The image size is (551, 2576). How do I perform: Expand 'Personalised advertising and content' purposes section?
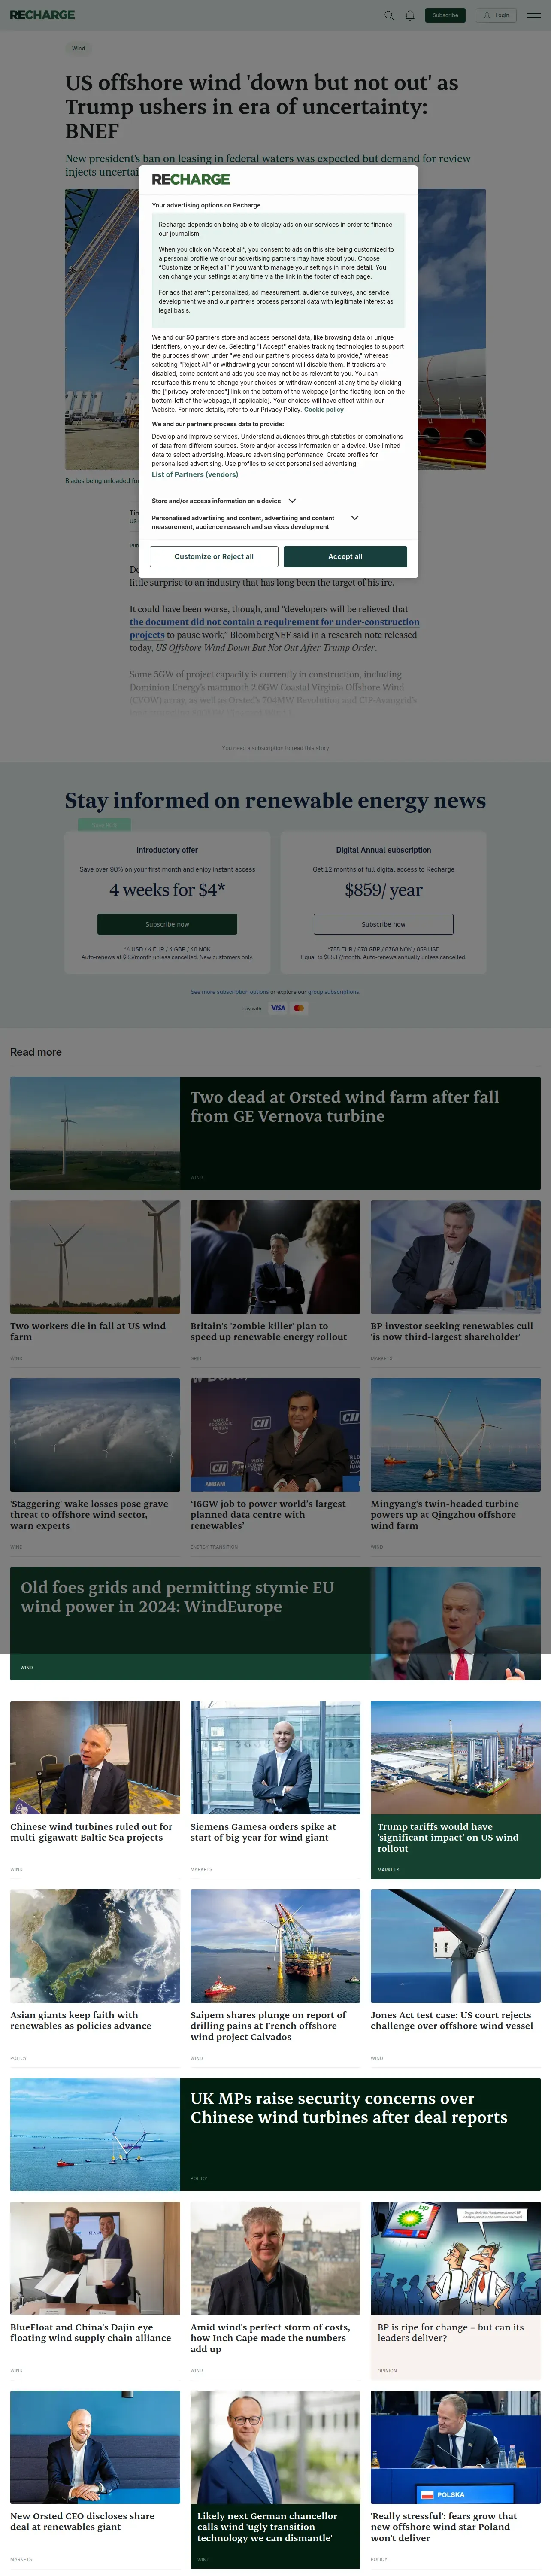[x=255, y=522]
